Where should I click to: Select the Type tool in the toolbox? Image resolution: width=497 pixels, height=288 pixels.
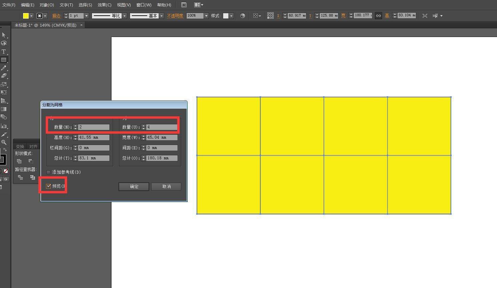click(4, 52)
